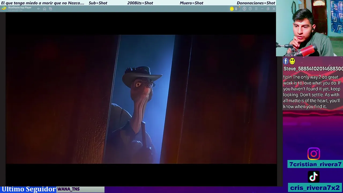
Task: Click the streamer webcam feed
Action: pyautogui.click(x=310, y=28)
